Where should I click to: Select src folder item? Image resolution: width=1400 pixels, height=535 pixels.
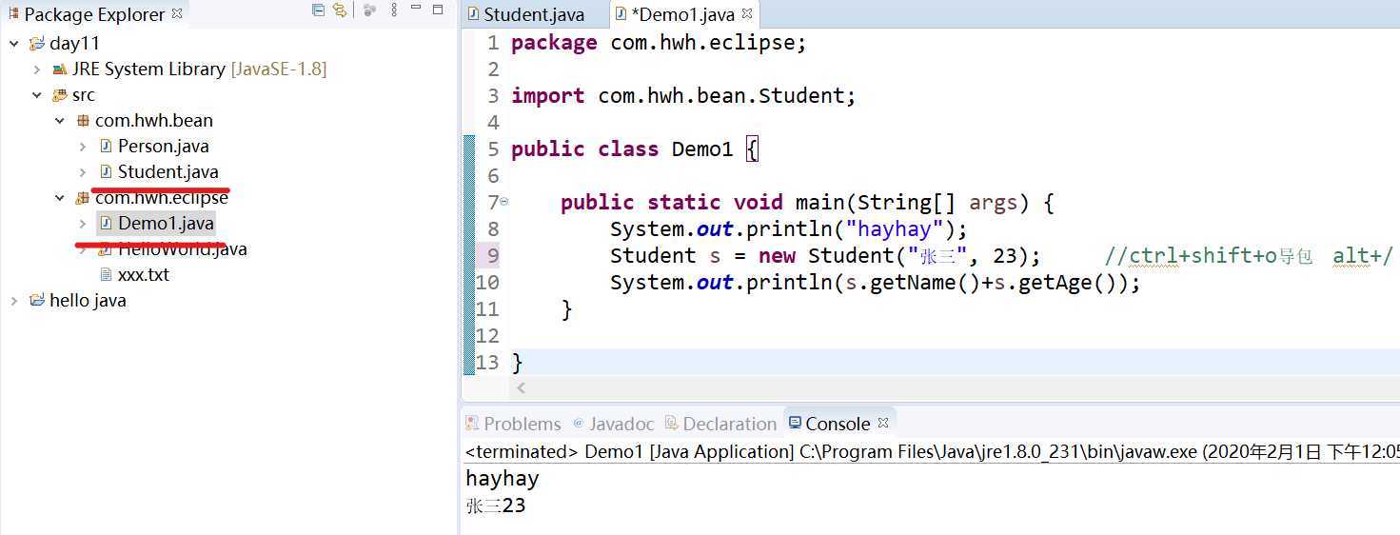[84, 95]
